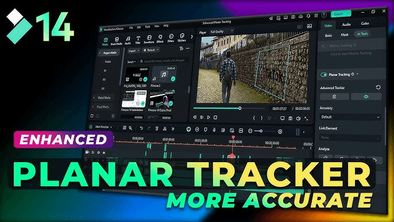Open the Edit menu
This screenshot has width=394, height=222.
(x=139, y=27)
